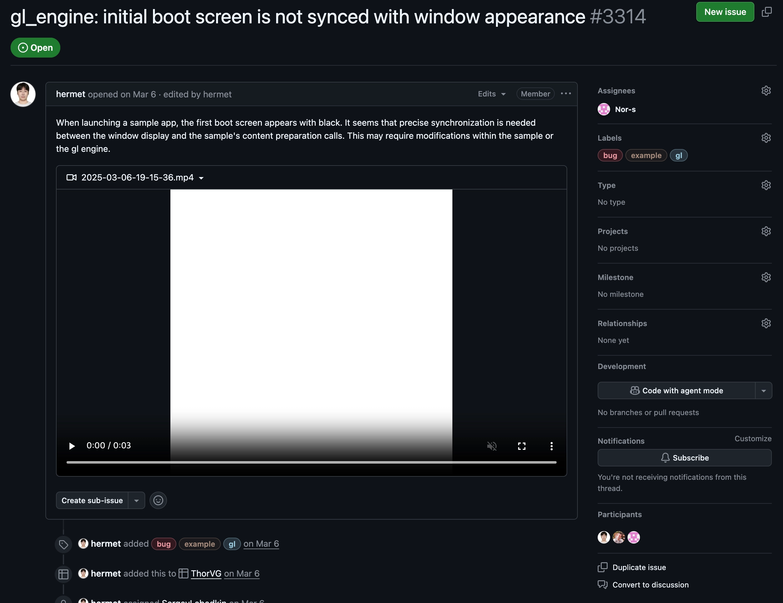This screenshot has height=603, width=783.
Task: Click the project table timeline icon
Action: click(x=63, y=574)
